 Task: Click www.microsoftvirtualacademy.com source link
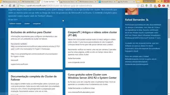click(x=81, y=92)
